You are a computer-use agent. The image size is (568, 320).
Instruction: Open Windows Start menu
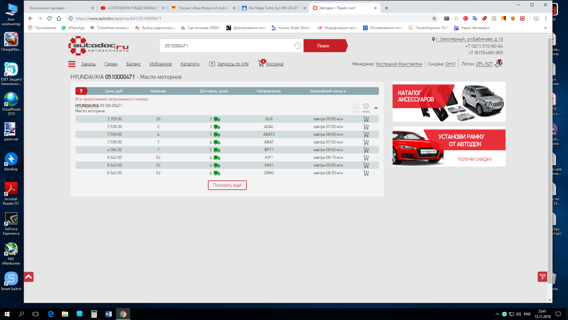coord(7,314)
